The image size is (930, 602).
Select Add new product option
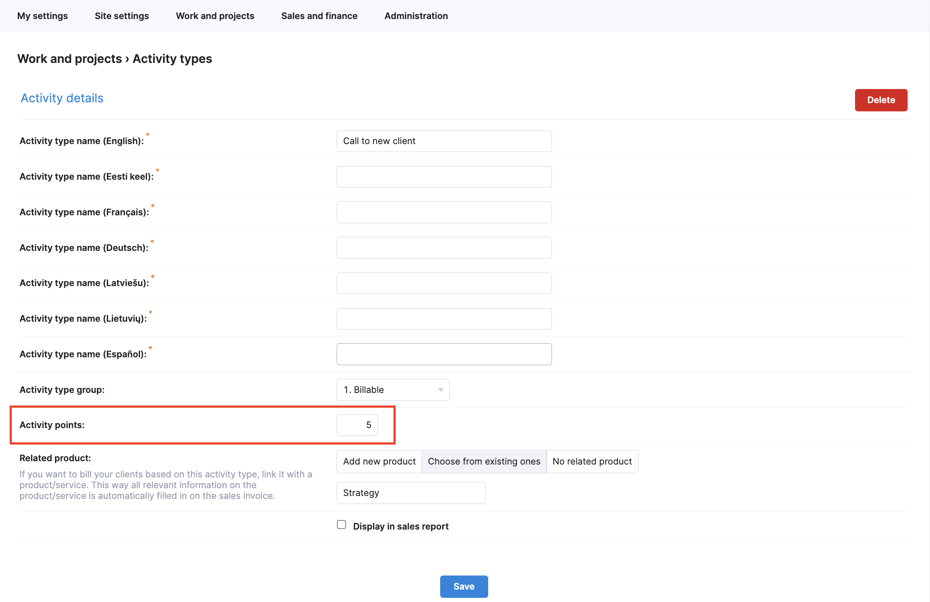coord(379,462)
